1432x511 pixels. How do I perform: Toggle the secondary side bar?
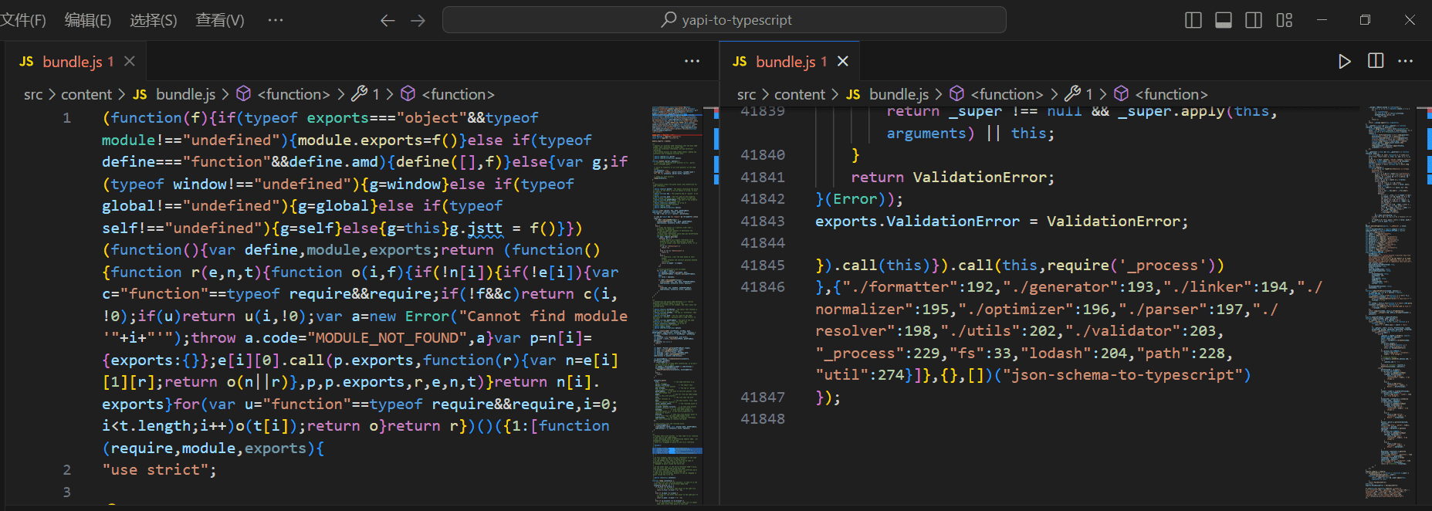(x=1254, y=20)
